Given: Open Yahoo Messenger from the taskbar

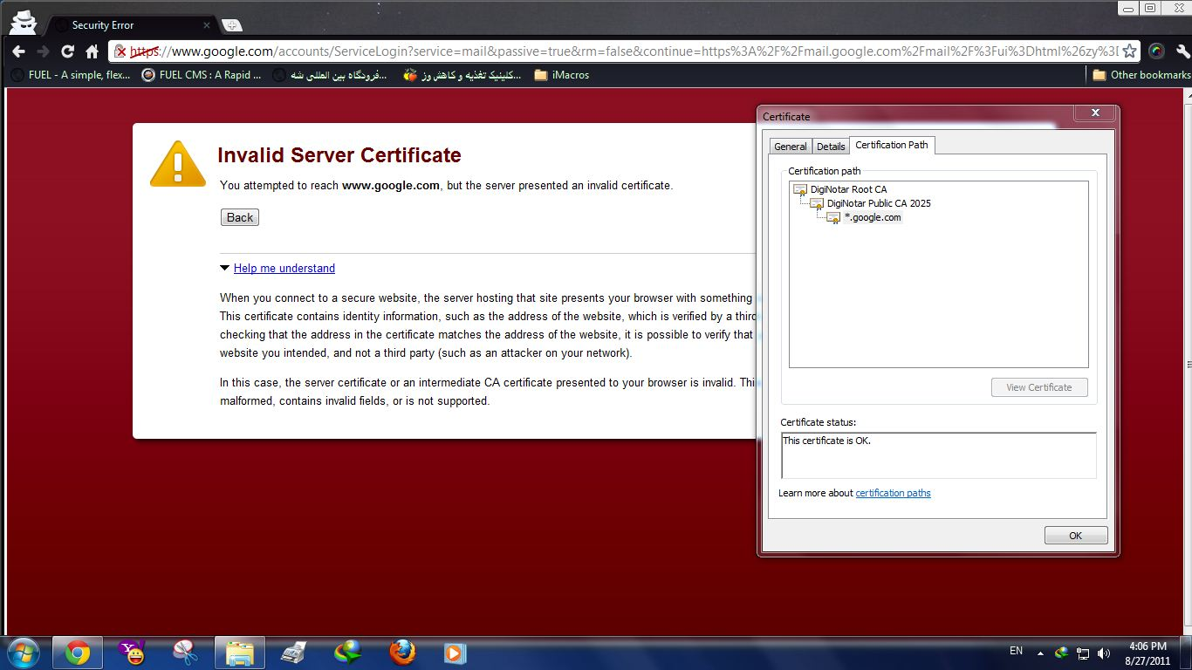Looking at the screenshot, I should tap(131, 652).
